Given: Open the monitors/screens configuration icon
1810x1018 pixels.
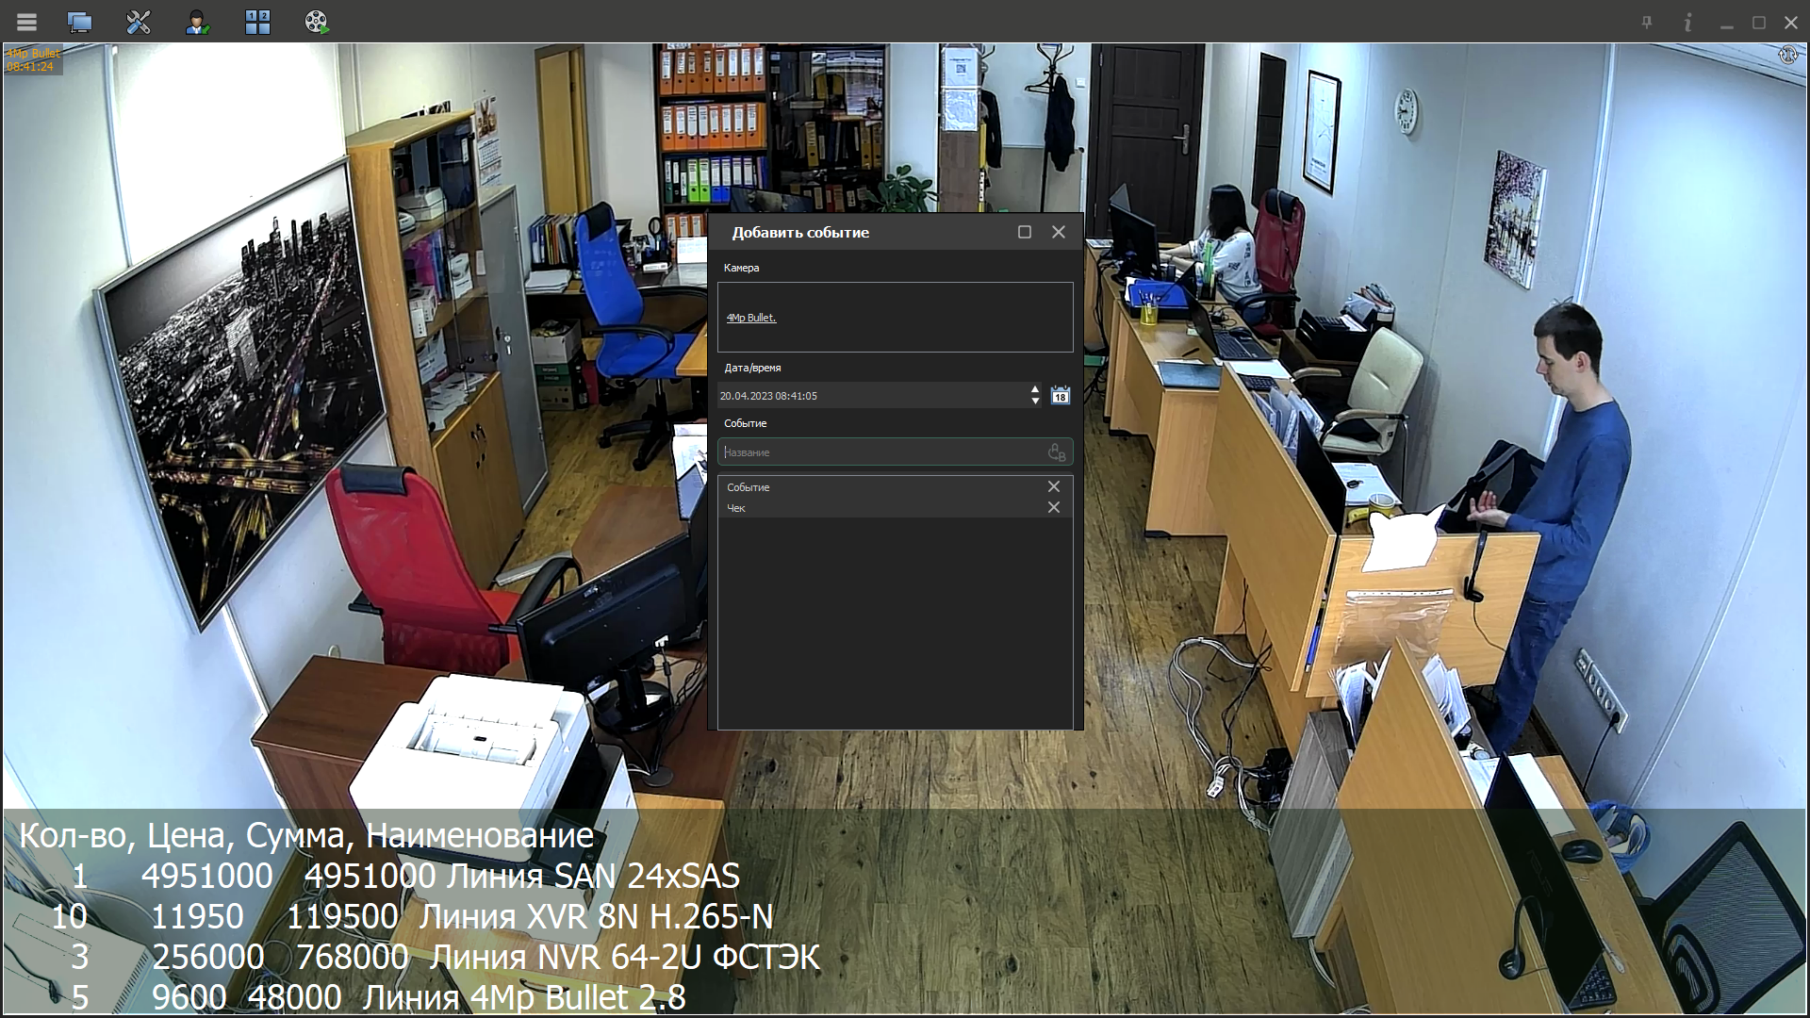Looking at the screenshot, I should (80, 22).
